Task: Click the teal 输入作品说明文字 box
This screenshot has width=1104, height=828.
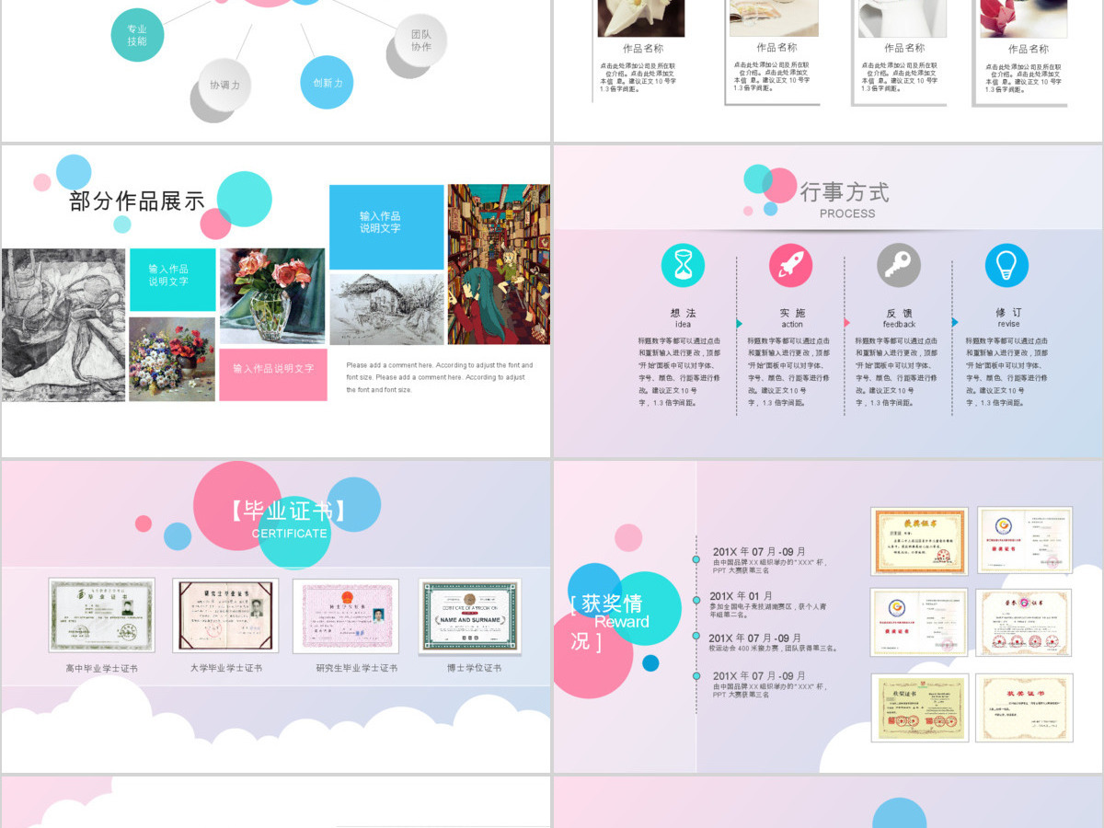Action: click(x=173, y=280)
